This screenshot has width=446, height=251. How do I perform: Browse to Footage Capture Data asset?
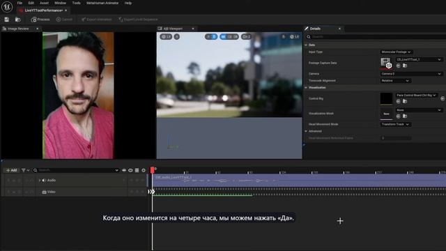point(405,66)
